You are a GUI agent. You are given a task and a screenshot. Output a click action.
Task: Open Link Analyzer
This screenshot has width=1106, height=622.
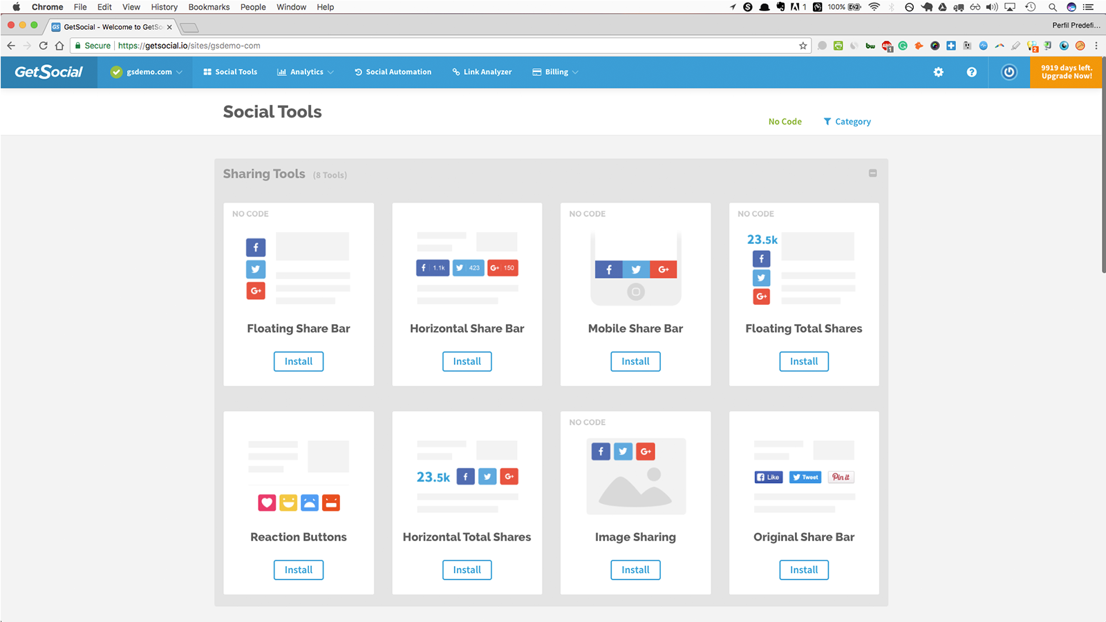482,72
